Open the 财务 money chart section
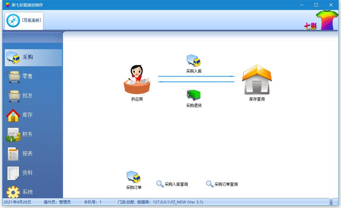Image resolution: width=341 pixels, height=208 pixels. pos(13,135)
